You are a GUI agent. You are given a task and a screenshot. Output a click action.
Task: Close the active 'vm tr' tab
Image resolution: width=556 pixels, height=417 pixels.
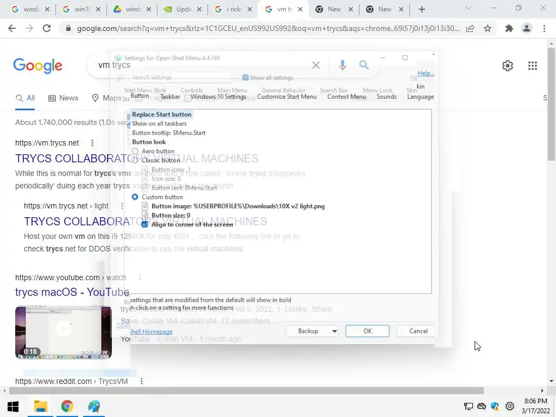(300, 10)
